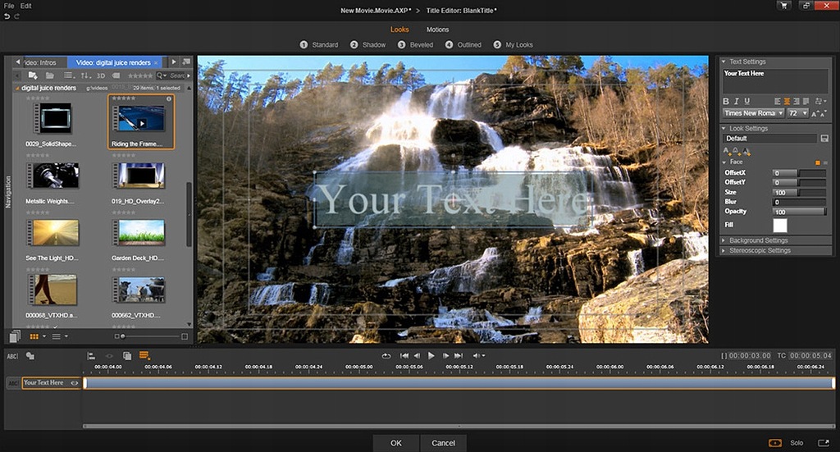Switch library to thumbnails view
The height and width of the screenshot is (452, 840).
click(x=34, y=336)
